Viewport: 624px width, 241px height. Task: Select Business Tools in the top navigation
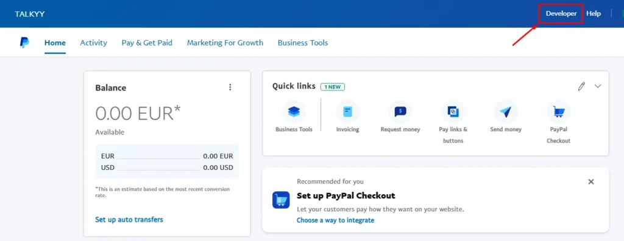(303, 43)
